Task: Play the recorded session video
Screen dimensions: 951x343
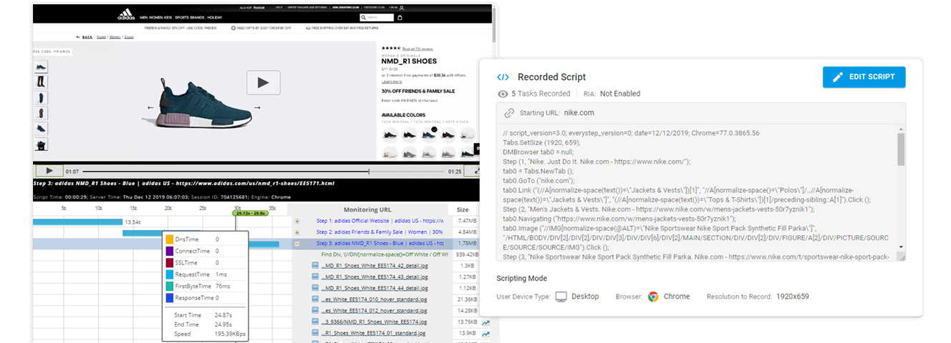Action: (x=48, y=171)
